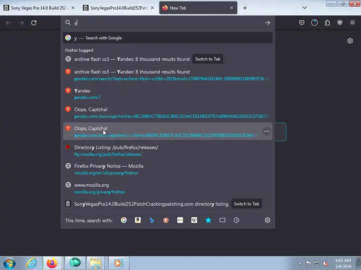Screen dimensions: 361x270
Task: Open Save to Pocket icon
Action: (x=302, y=22)
